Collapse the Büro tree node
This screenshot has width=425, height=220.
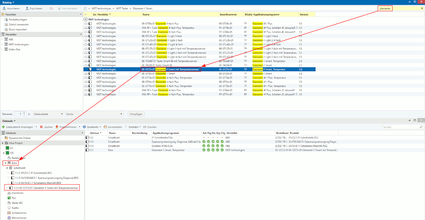click(x=5, y=163)
